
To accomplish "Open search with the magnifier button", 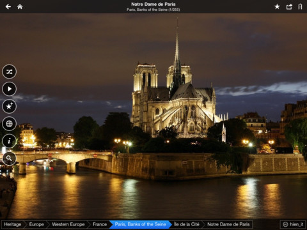I will (x=9, y=158).
